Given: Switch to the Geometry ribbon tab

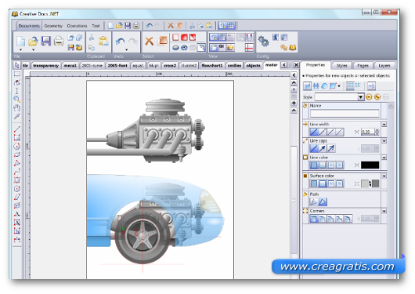Looking at the screenshot, I should (53, 26).
